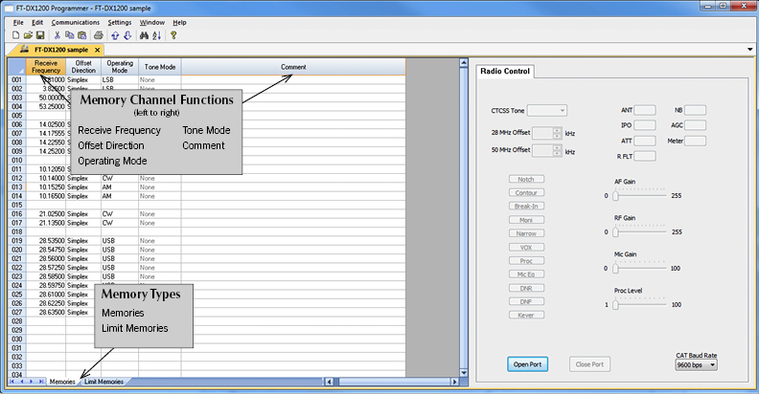Click the AF Gain slider

[x=640, y=195]
